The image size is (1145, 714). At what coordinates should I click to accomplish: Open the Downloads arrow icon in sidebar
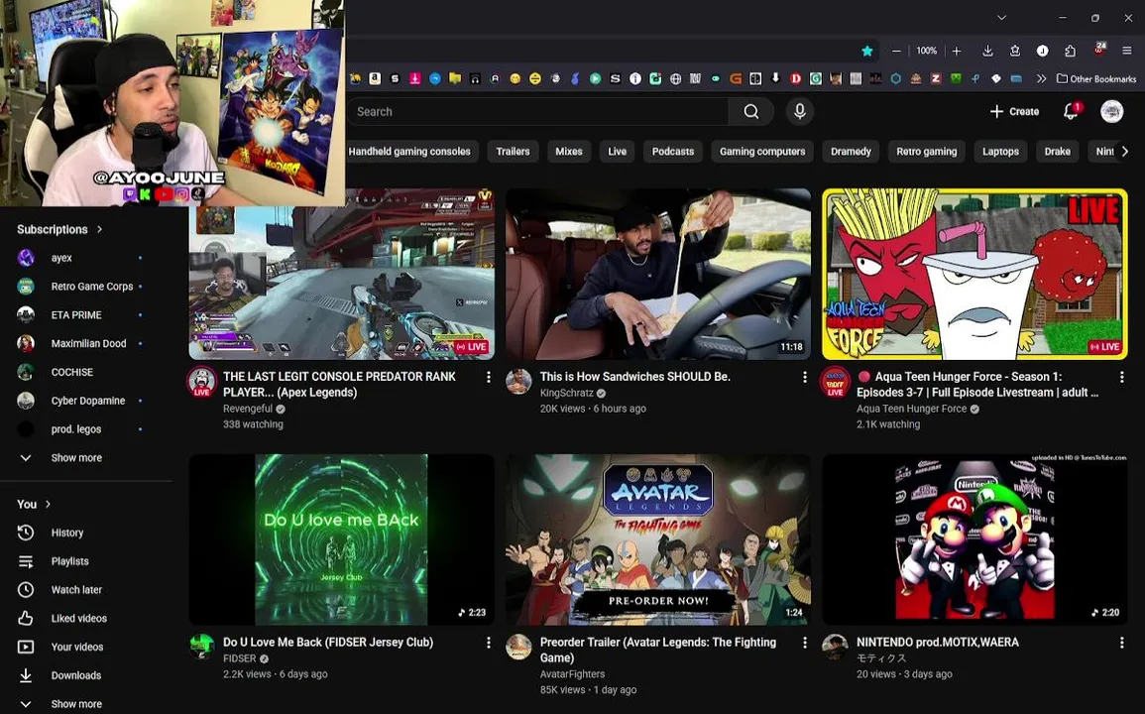pyautogui.click(x=26, y=675)
